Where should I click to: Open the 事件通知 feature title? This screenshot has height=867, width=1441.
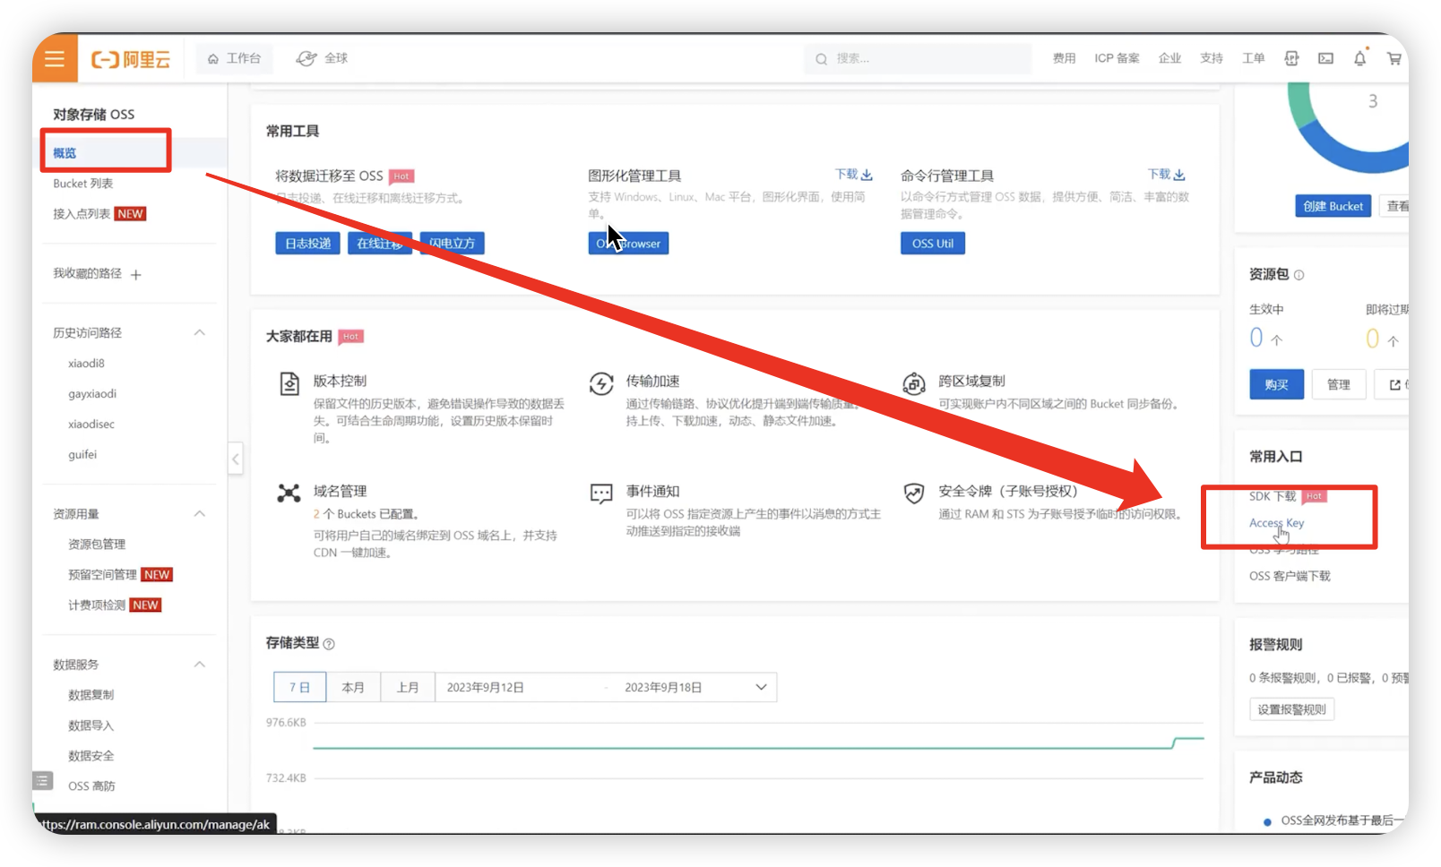point(652,491)
